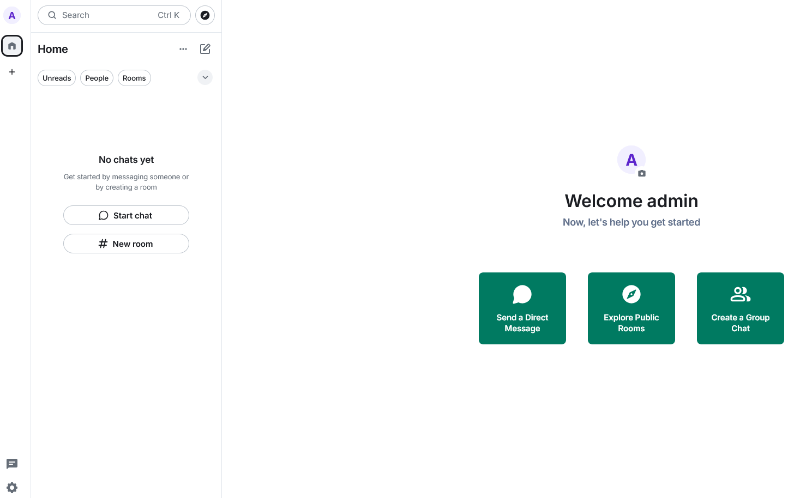Select the Home space icon in the sidebar
The image size is (812, 498).
(12, 46)
